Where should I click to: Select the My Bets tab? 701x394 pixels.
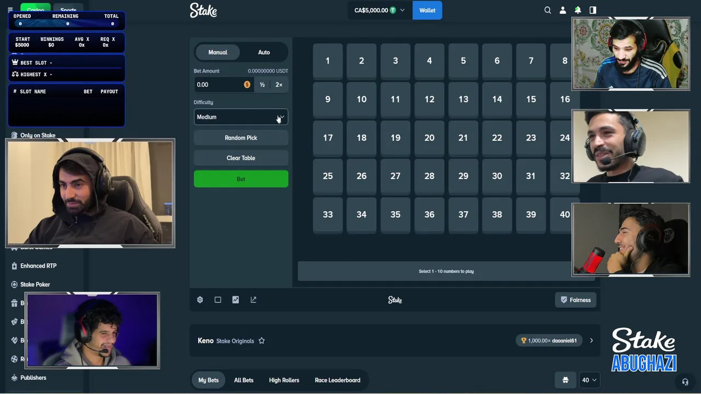click(x=208, y=380)
